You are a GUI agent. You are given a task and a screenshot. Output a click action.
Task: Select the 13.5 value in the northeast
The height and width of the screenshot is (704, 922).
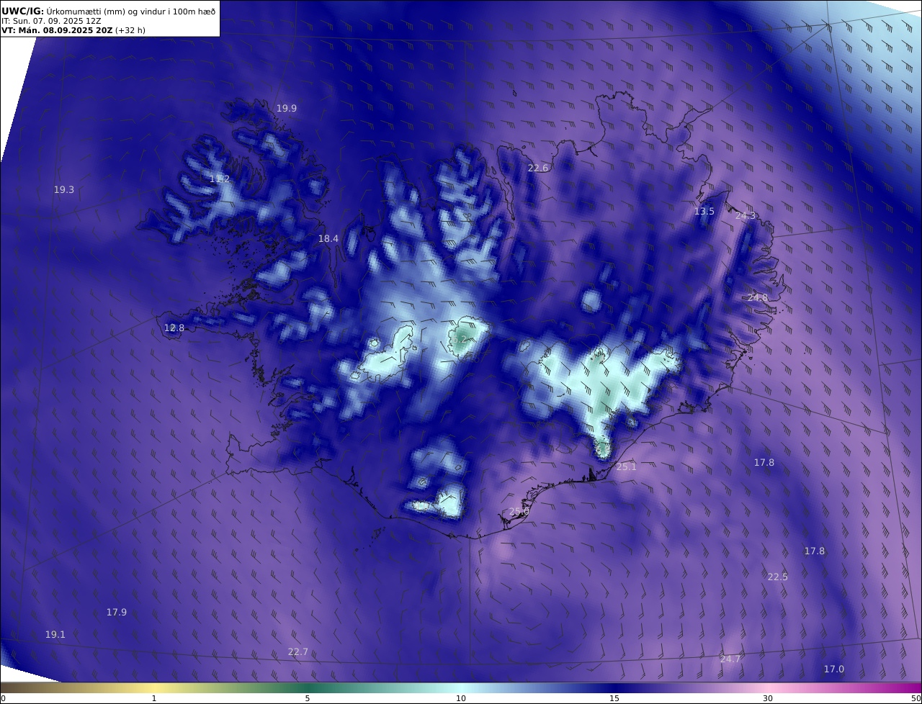[704, 211]
